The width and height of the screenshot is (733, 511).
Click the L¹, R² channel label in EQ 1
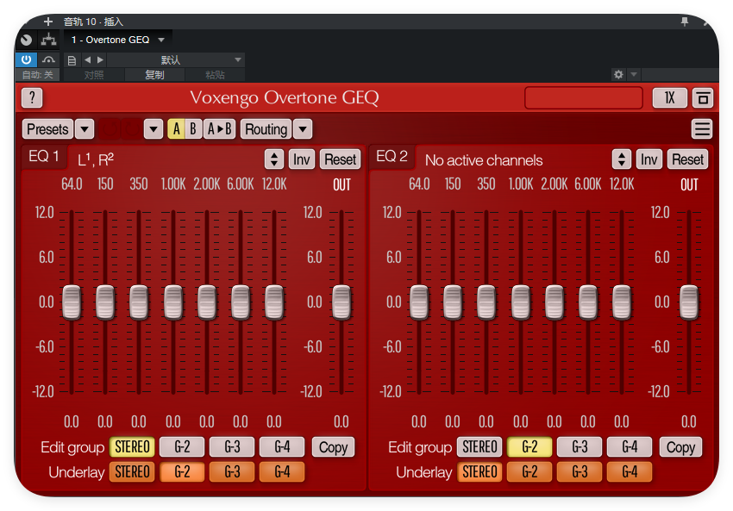pyautogui.click(x=96, y=159)
